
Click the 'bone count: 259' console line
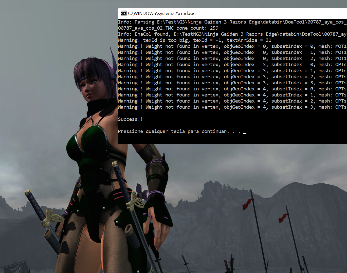(x=168, y=28)
